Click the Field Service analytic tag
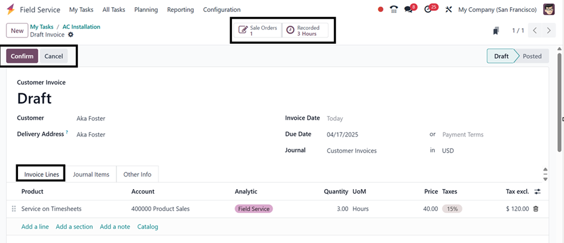The height and width of the screenshot is (243, 564). tap(254, 209)
